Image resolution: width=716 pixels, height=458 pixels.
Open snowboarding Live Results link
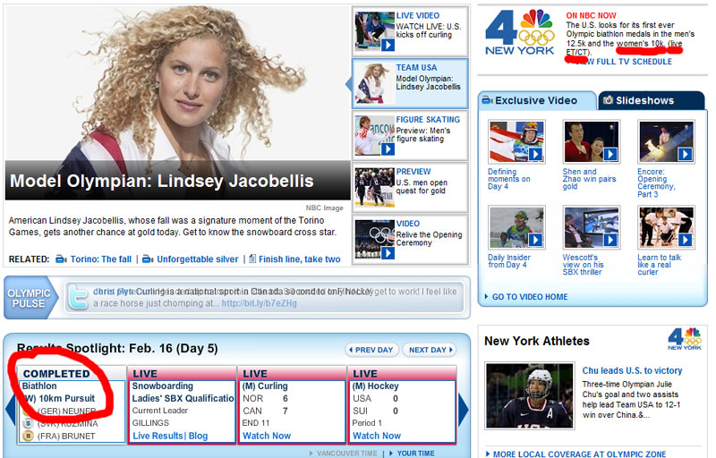click(158, 436)
